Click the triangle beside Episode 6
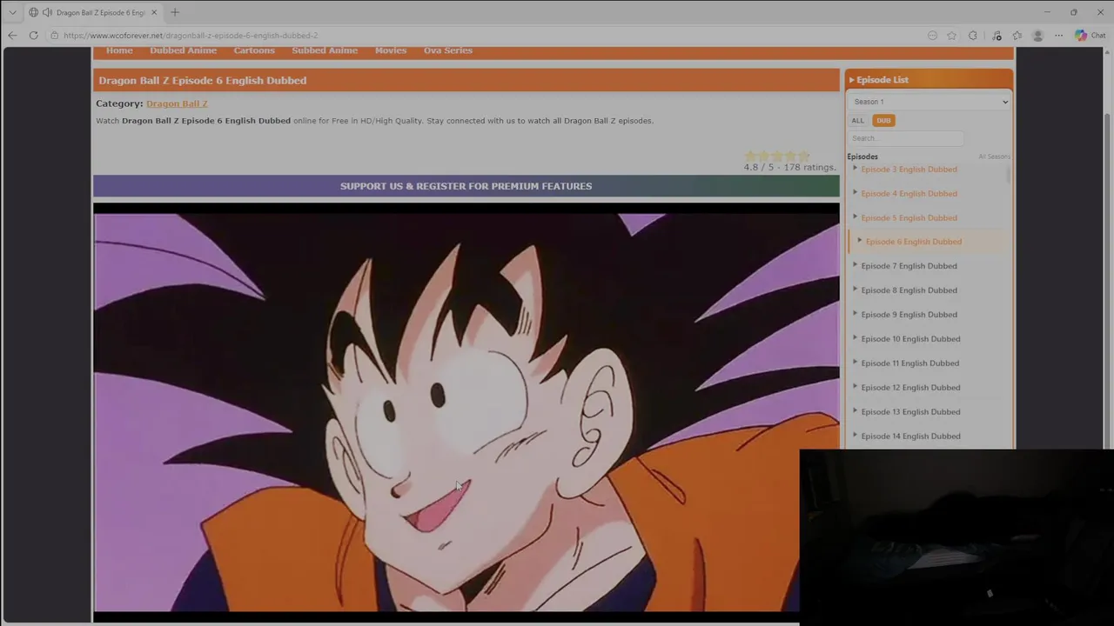This screenshot has width=1114, height=626. coord(860,241)
